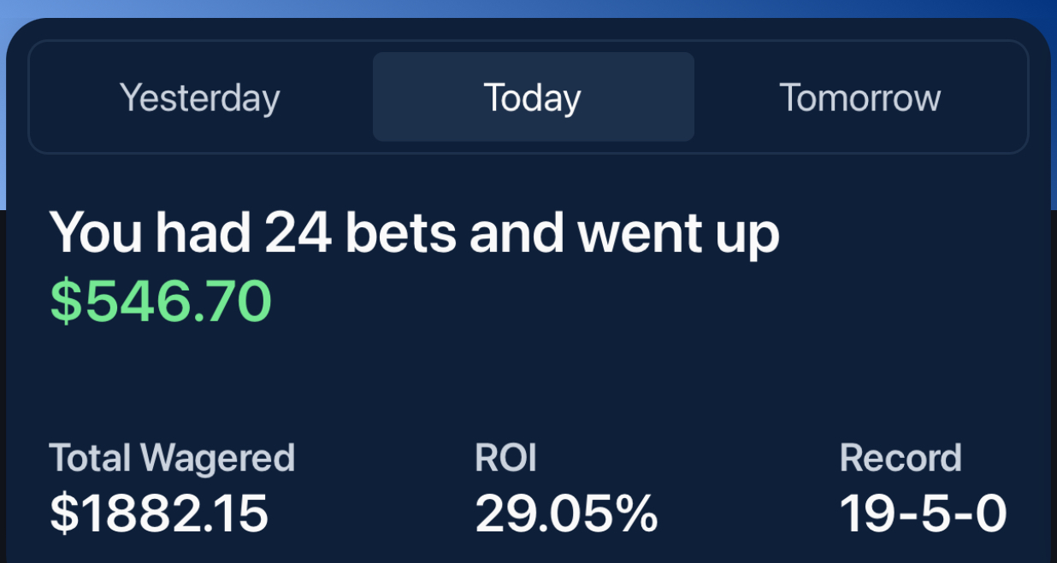Click the number 24 in the headline
This screenshot has height=563, width=1057.
tap(298, 233)
